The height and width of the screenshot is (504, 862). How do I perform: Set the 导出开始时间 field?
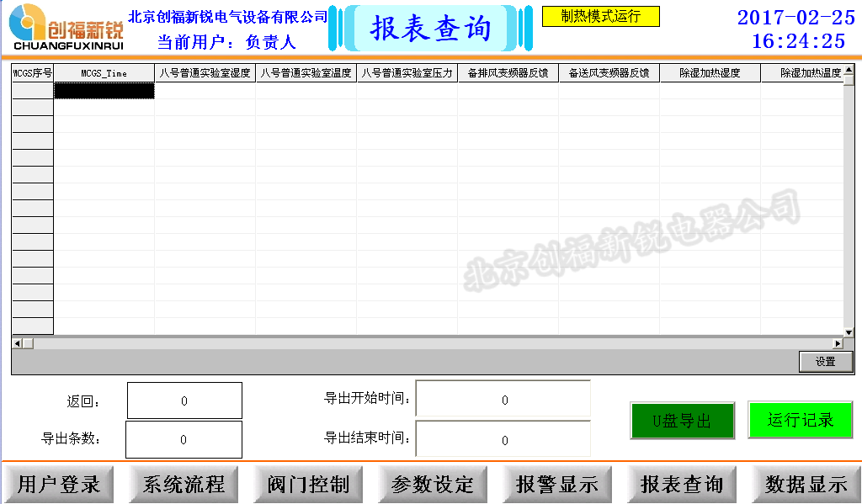[503, 399]
